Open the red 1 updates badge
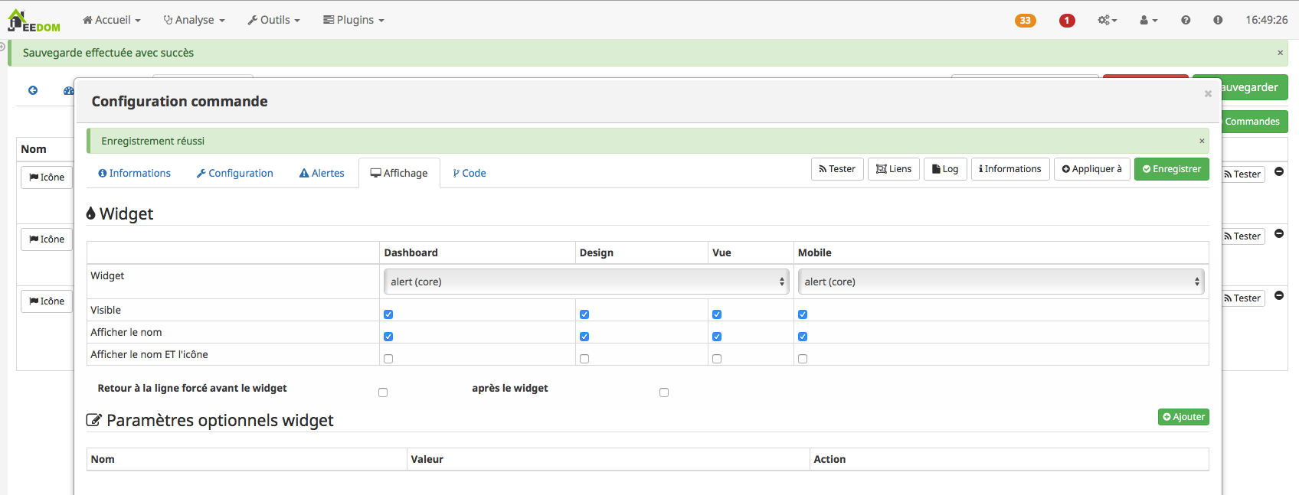The height and width of the screenshot is (495, 1299). point(1066,21)
